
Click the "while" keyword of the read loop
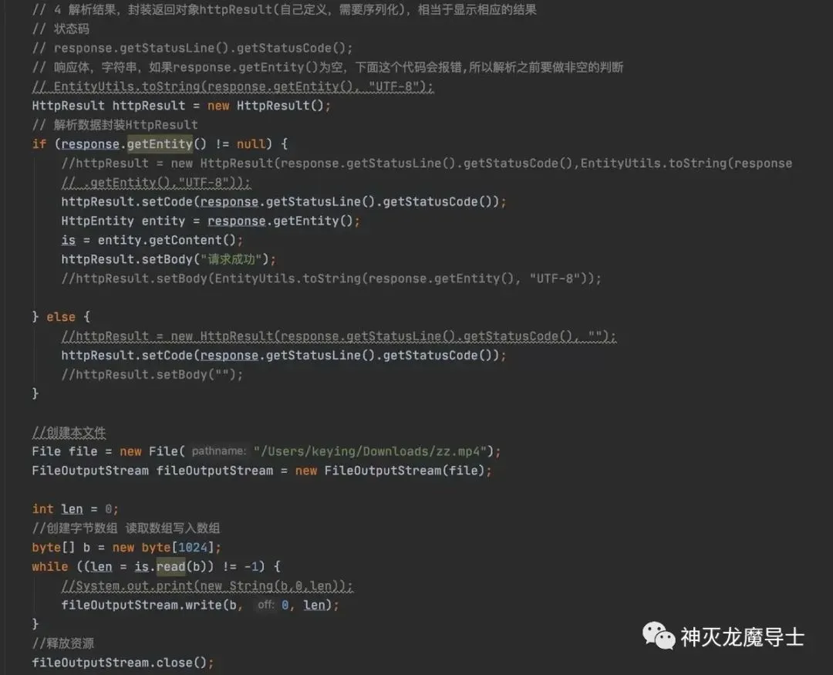50,566
